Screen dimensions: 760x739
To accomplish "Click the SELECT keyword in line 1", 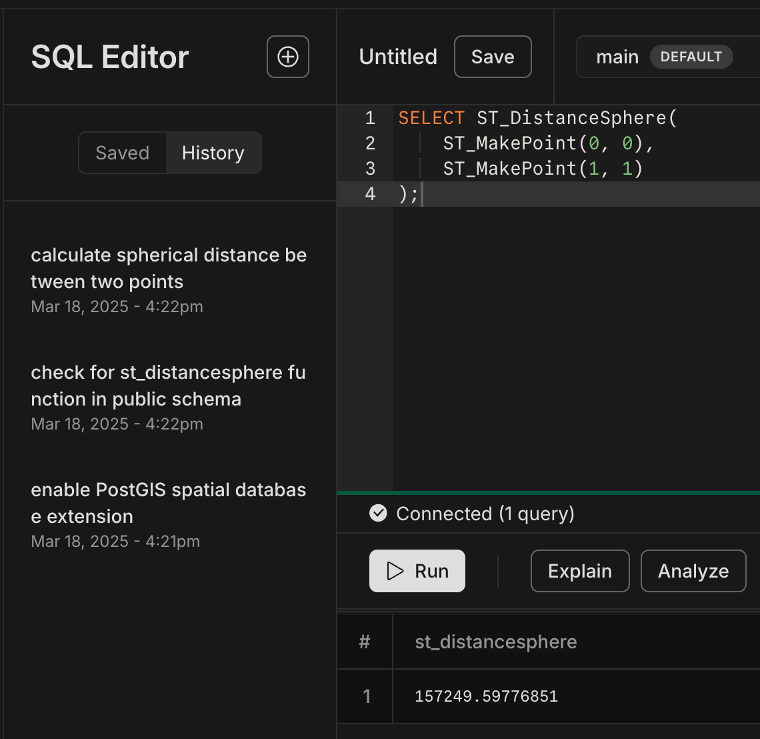I will coord(431,118).
